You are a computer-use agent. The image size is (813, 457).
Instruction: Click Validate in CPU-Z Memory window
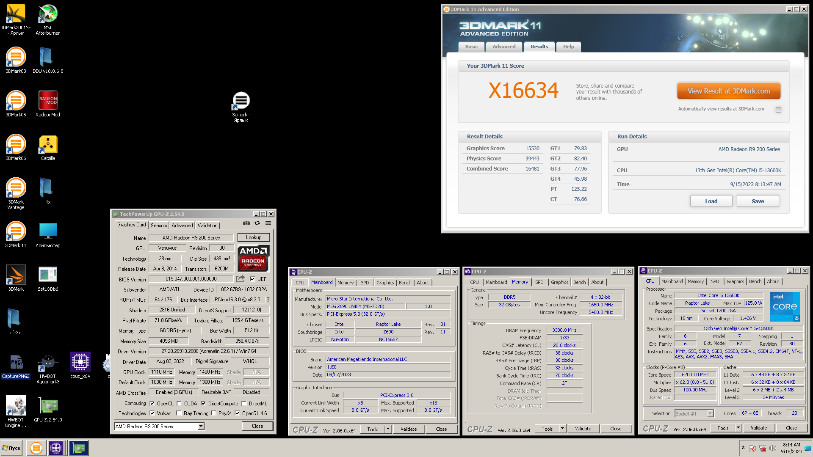(583, 429)
